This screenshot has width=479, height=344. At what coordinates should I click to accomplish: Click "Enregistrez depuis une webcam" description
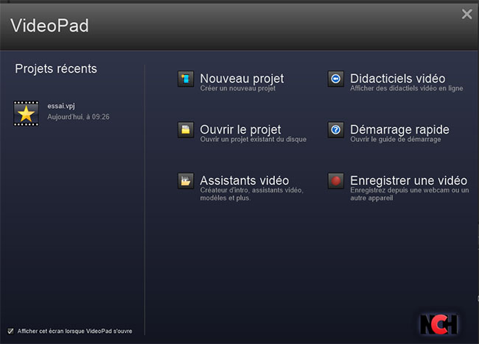[x=410, y=194]
